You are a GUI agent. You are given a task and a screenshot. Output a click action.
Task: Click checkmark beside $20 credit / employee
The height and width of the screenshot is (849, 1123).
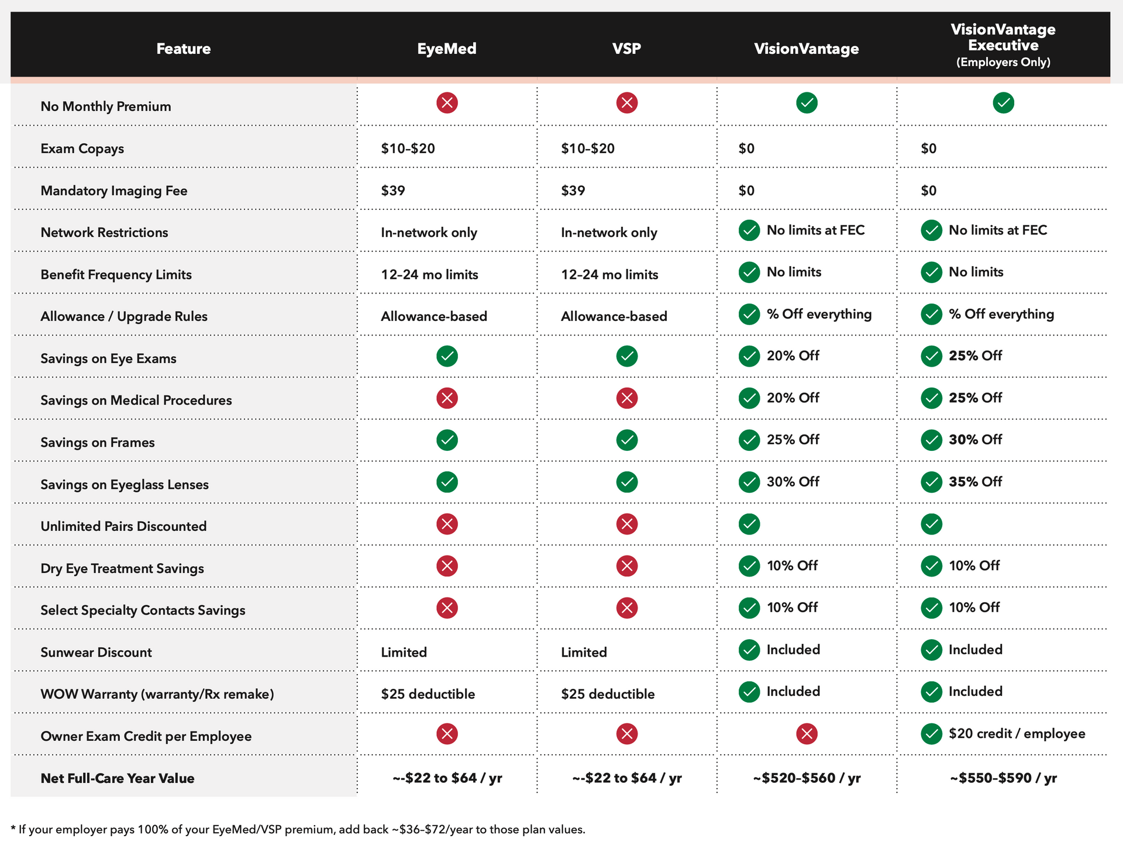[932, 734]
